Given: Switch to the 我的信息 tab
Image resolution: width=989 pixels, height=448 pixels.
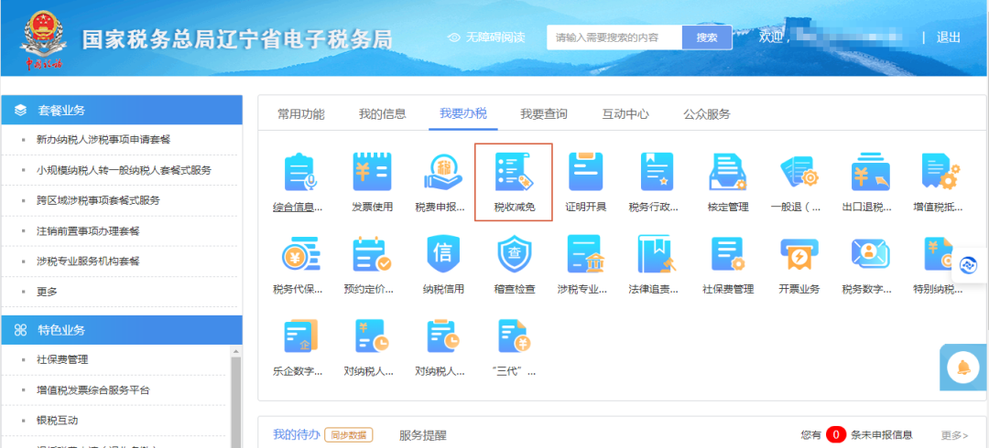Looking at the screenshot, I should (x=382, y=114).
